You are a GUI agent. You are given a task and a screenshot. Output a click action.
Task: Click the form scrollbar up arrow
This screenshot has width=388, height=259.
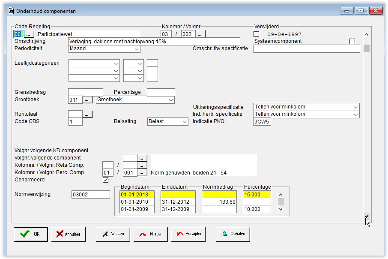pos(367,34)
